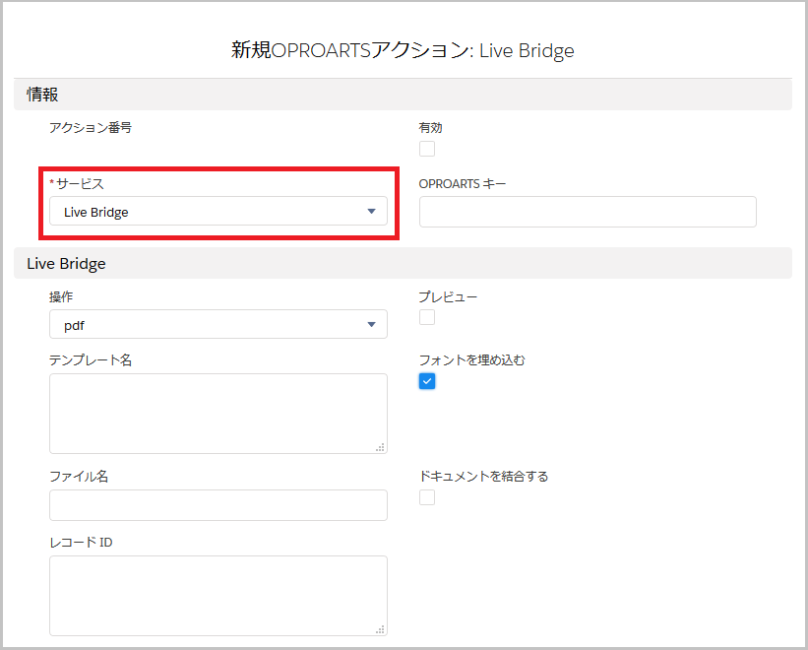Focus the OPROARTS キー input field
Image resolution: width=808 pixels, height=650 pixels.
588,212
